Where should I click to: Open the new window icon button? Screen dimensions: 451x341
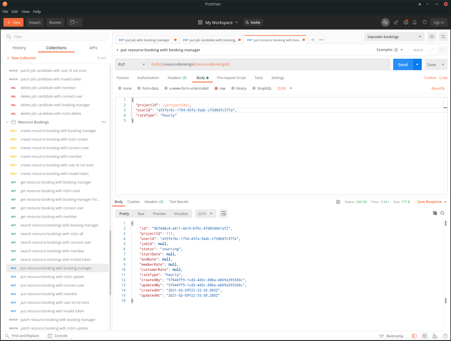75,22
